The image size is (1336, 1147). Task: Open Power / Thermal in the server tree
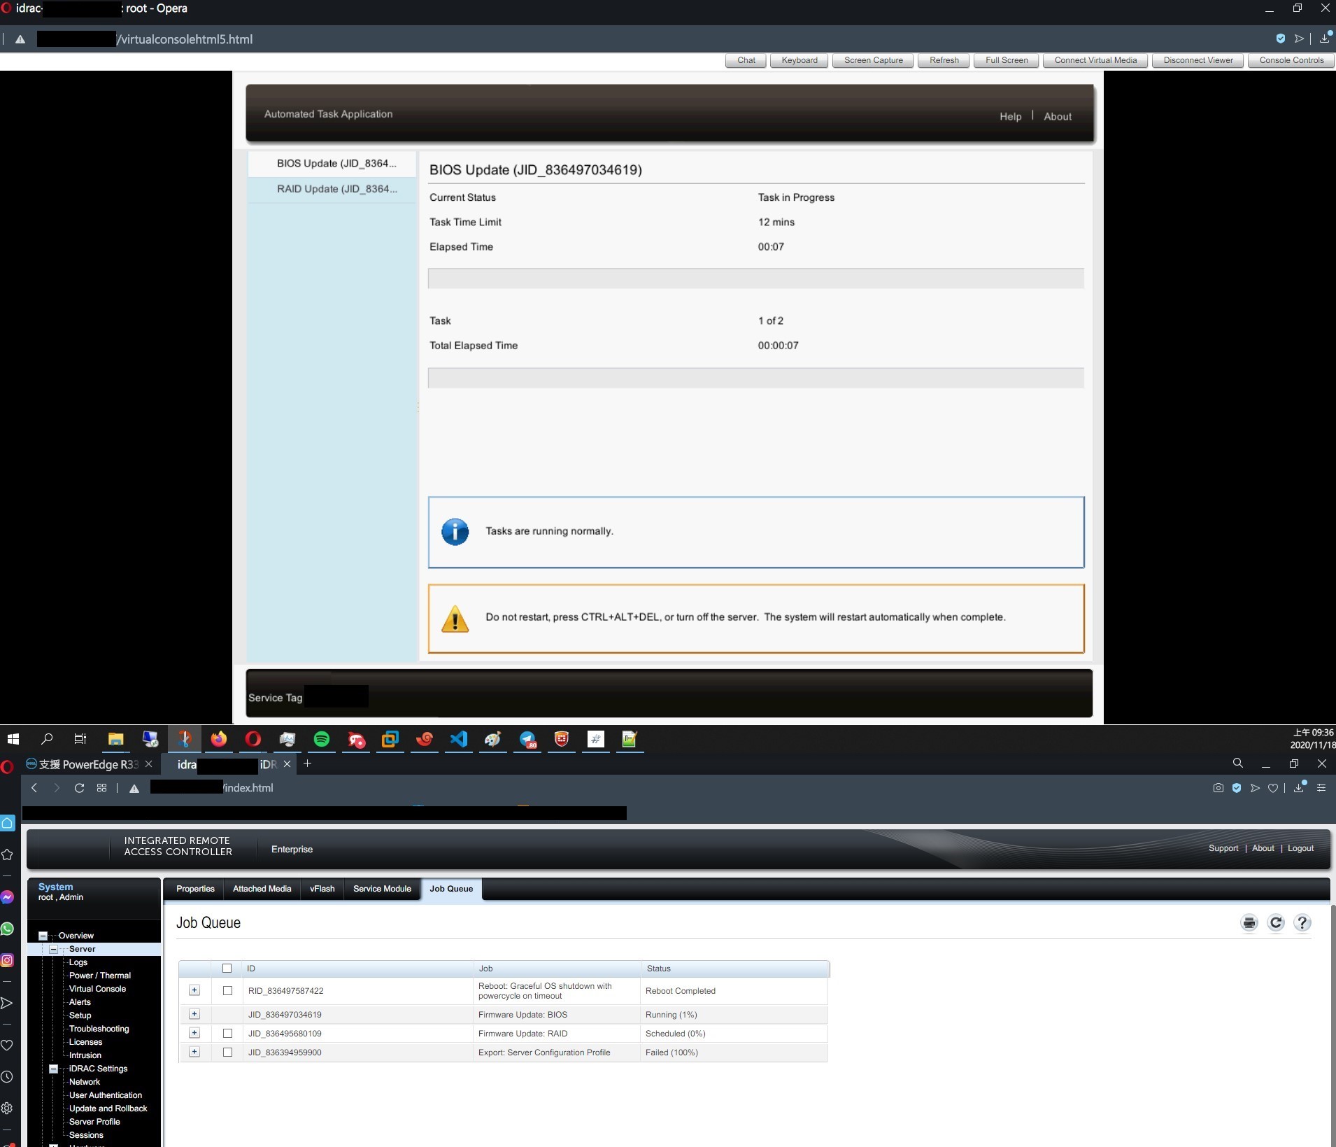pyautogui.click(x=99, y=976)
